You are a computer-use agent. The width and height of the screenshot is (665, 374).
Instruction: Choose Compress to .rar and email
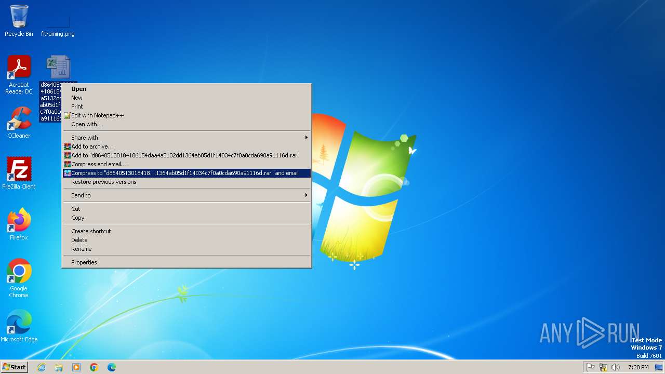[187, 173]
